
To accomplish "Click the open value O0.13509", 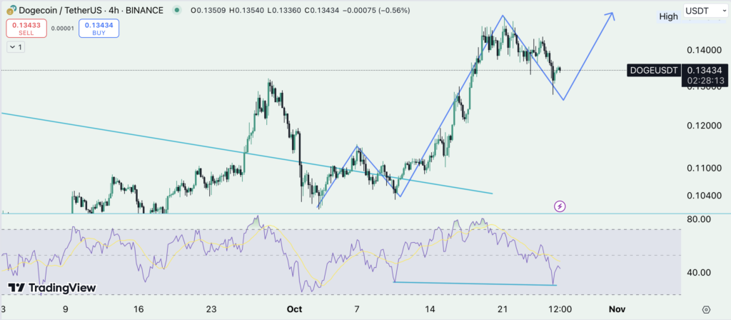I will coord(209,9).
